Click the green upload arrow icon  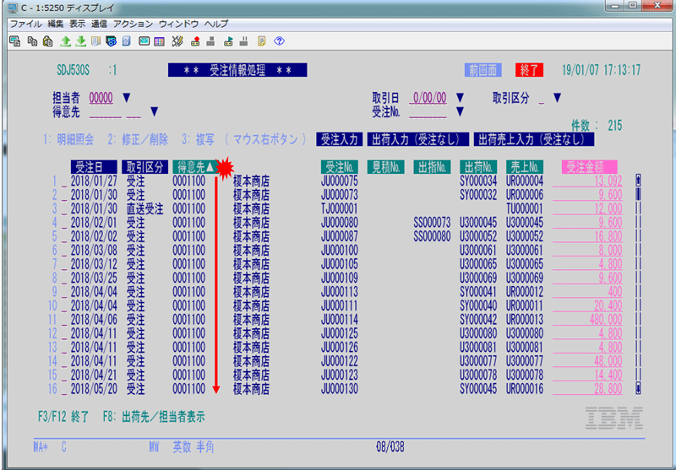coord(65,40)
